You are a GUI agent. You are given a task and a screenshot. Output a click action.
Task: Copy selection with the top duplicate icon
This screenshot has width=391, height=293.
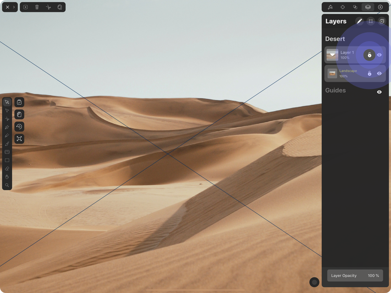(60, 7)
